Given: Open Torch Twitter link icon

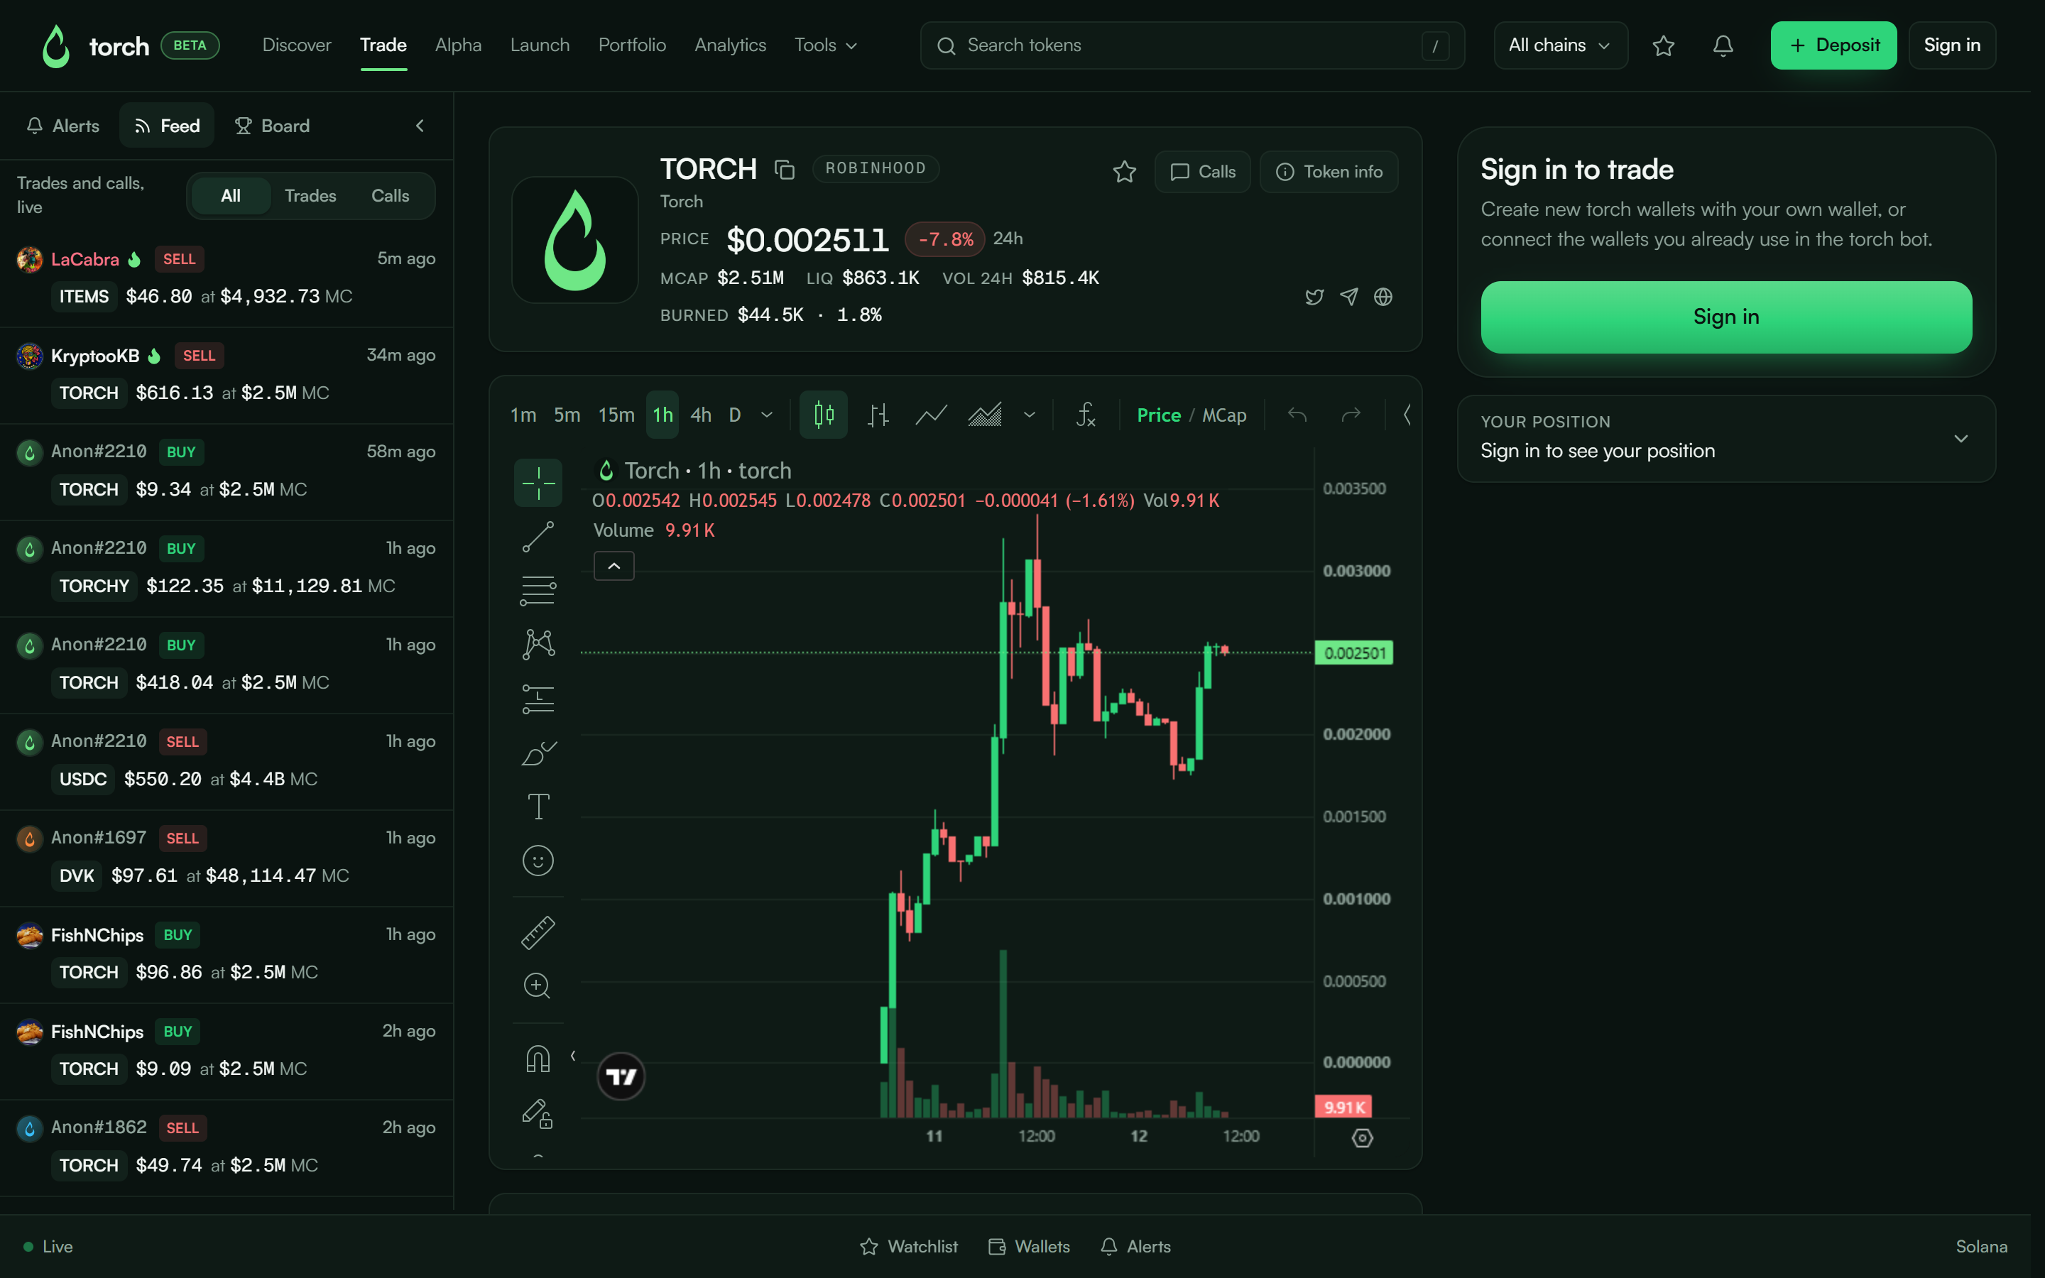Looking at the screenshot, I should click(x=1314, y=297).
